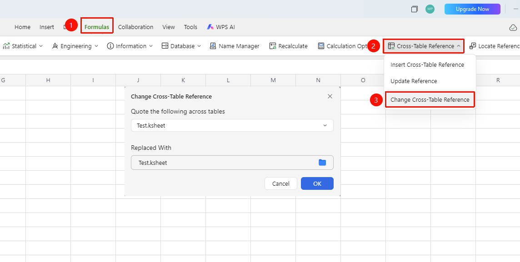This screenshot has height=262, width=520.
Task: Select the Formulas tab
Action: 97,27
